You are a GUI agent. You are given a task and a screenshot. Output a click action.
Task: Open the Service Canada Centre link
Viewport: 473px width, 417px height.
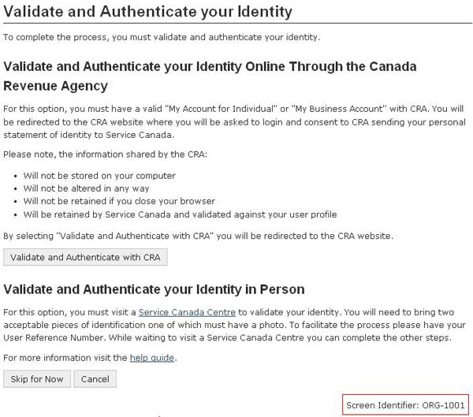(x=187, y=312)
